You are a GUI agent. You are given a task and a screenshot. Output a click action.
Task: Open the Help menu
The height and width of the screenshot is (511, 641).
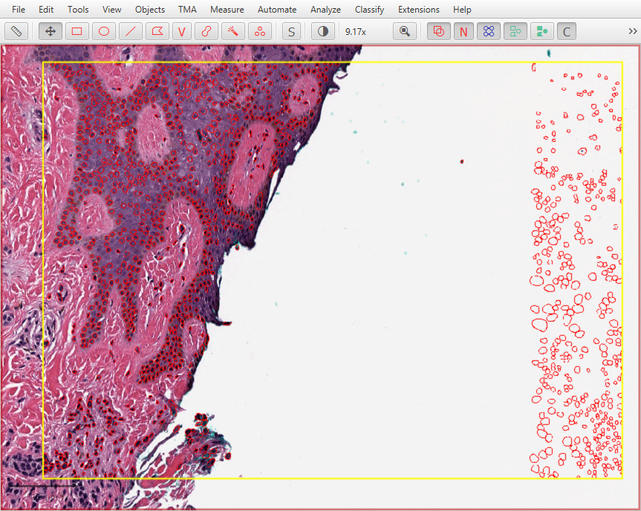pyautogui.click(x=462, y=10)
